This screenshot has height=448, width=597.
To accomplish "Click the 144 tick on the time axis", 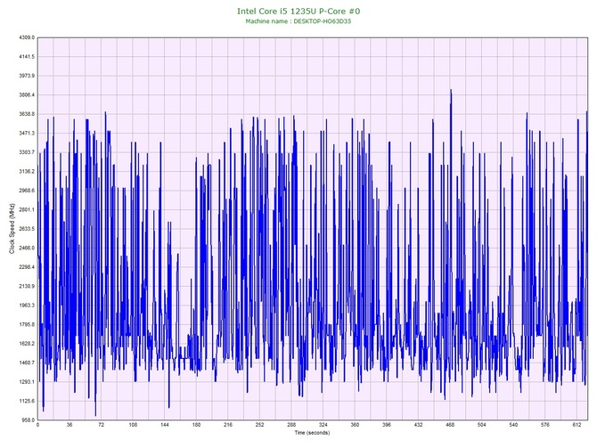I will [x=165, y=425].
